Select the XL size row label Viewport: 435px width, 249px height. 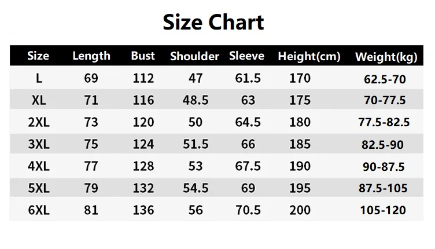(x=39, y=100)
